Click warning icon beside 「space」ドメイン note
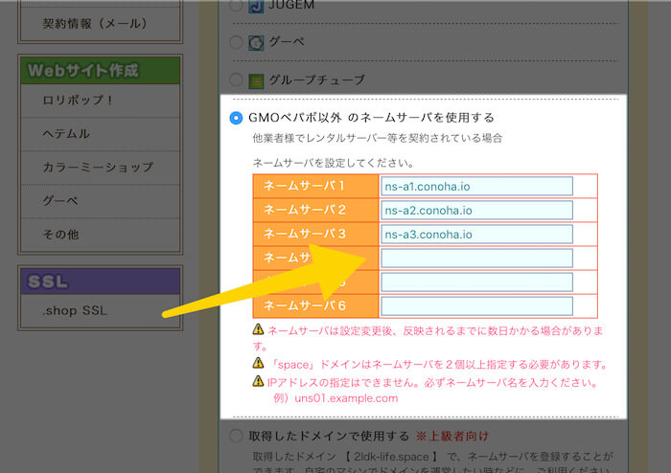This screenshot has height=473, width=671. pos(258,363)
